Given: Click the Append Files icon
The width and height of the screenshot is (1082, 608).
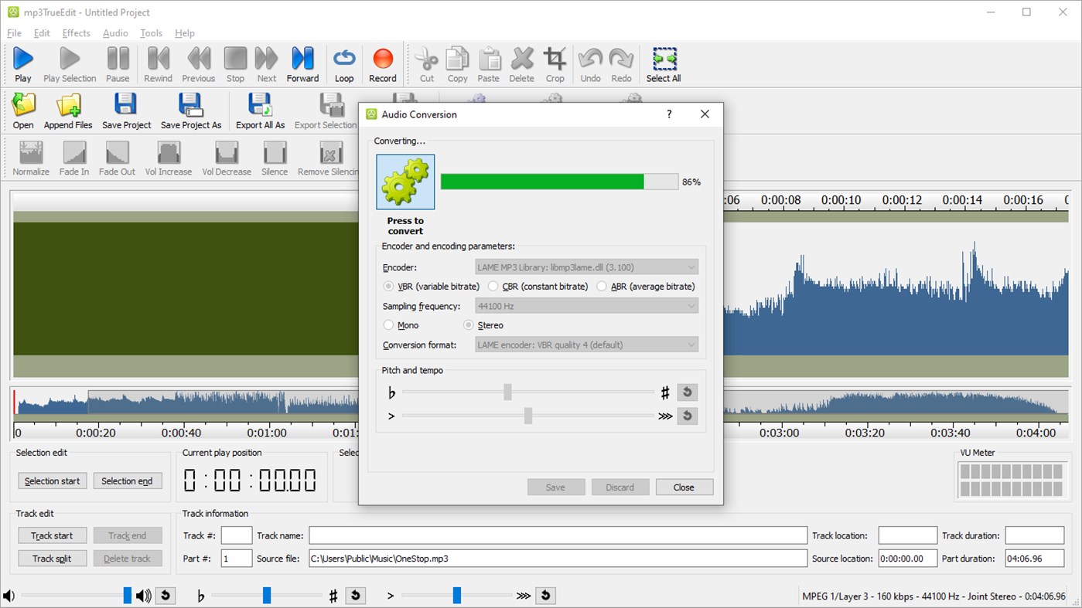Looking at the screenshot, I should point(68,110).
